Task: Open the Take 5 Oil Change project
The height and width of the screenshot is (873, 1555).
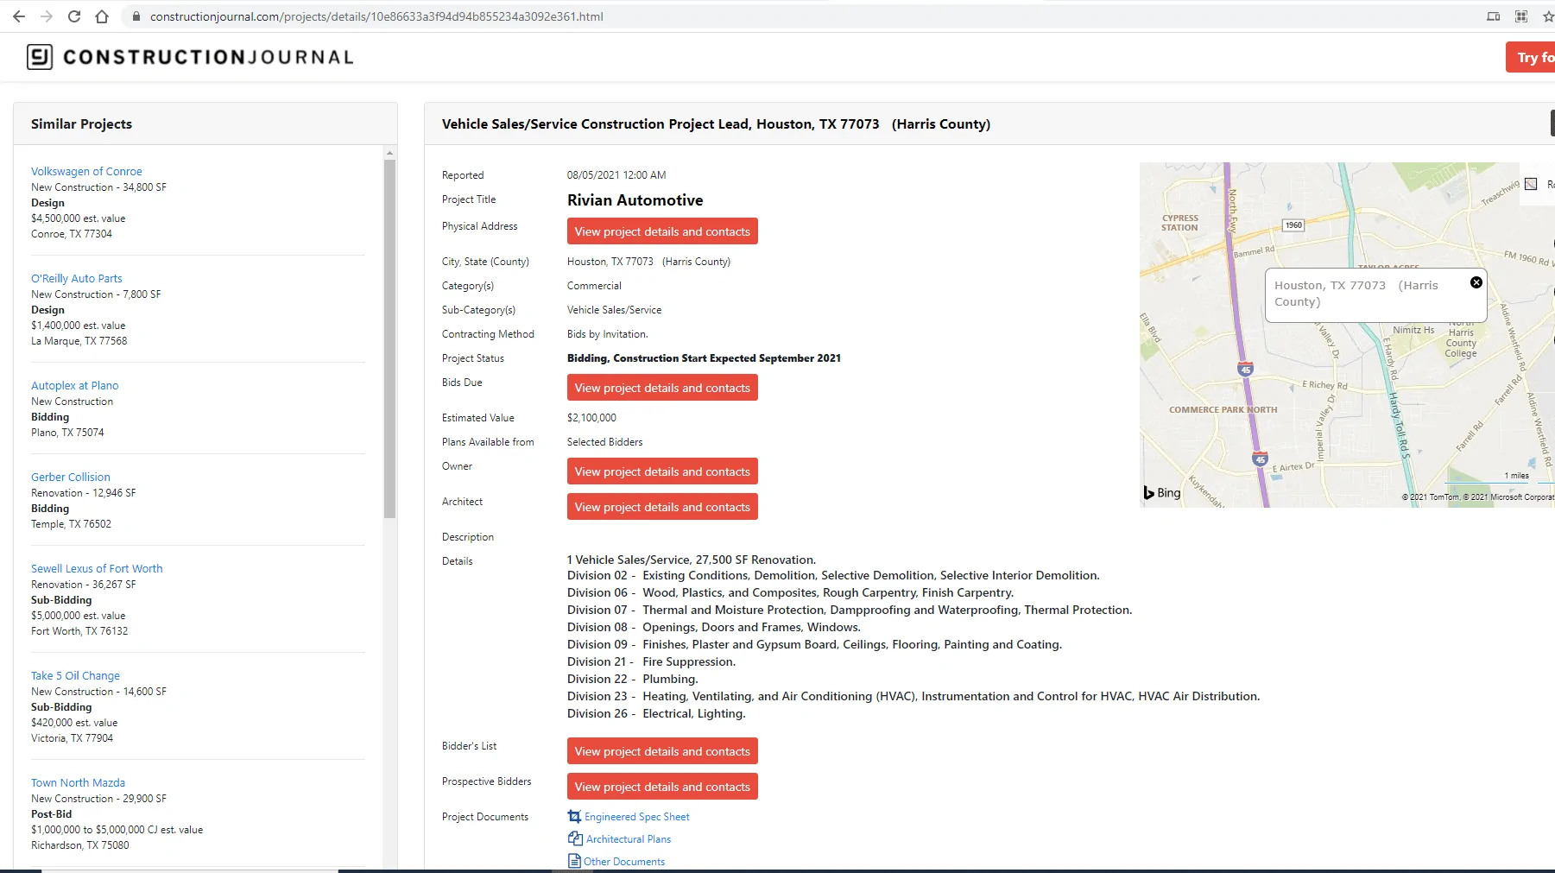Action: point(76,675)
